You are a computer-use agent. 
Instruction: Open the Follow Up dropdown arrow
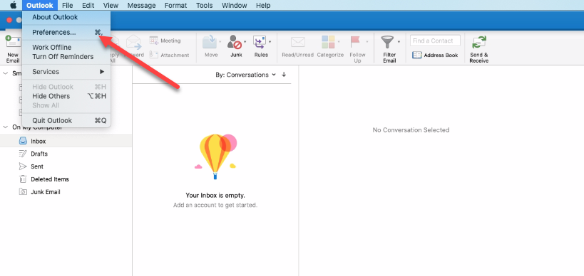coord(367,41)
